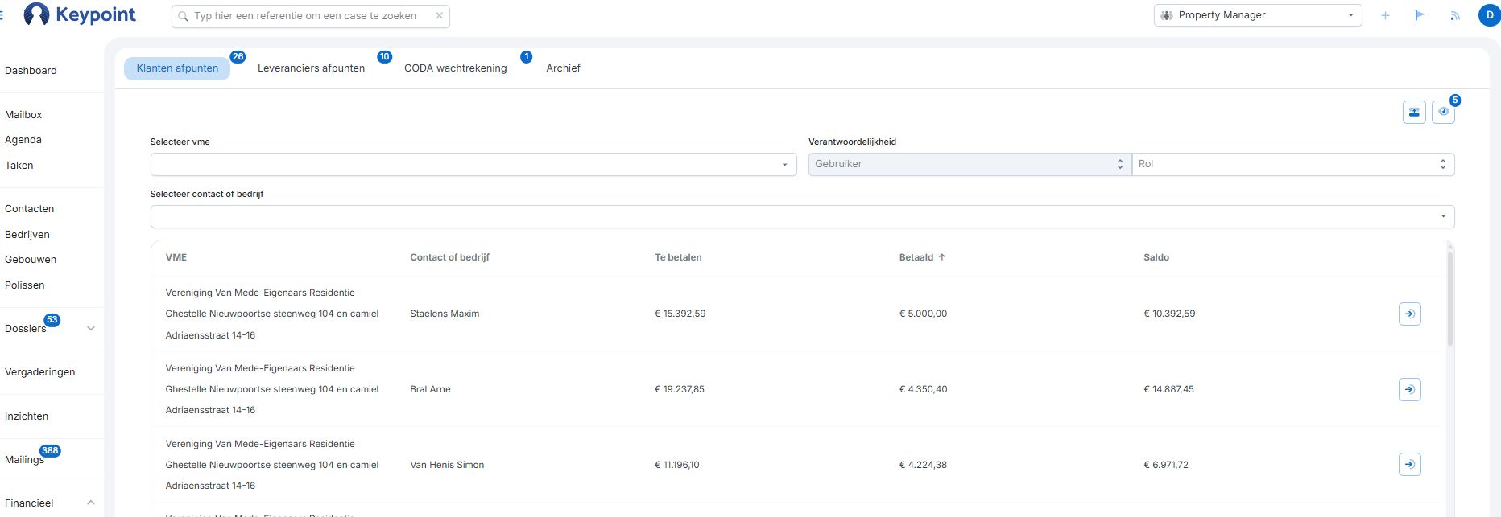The width and height of the screenshot is (1501, 517).
Task: Click the Property Manager role icon
Action: 1167,15
